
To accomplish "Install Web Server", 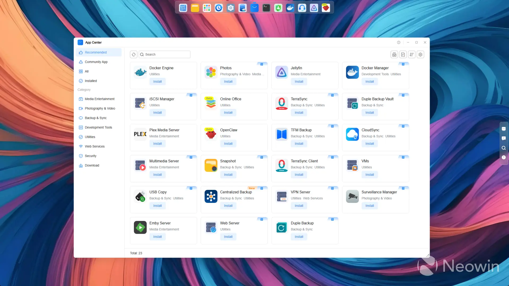I will pyautogui.click(x=228, y=237).
